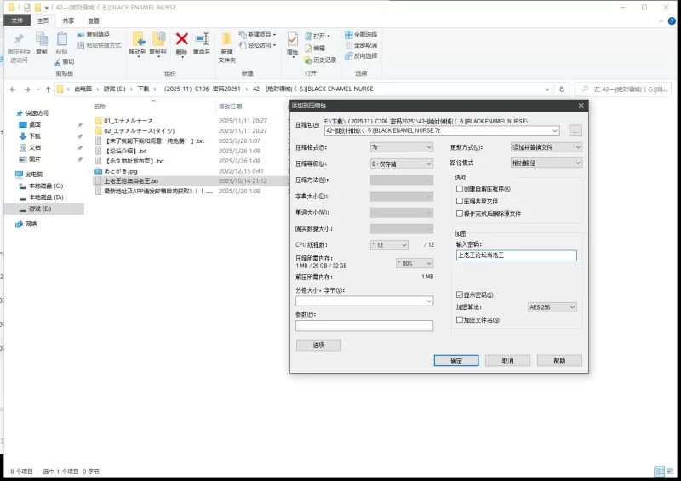Click the Copy to (复制到) ribbon icon
The height and width of the screenshot is (481, 681).
(x=158, y=39)
